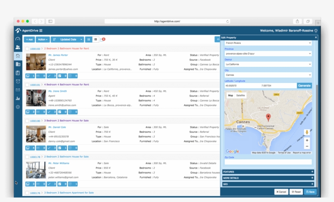
Task: Expand the MORE DETAILS section
Action: coord(268,178)
